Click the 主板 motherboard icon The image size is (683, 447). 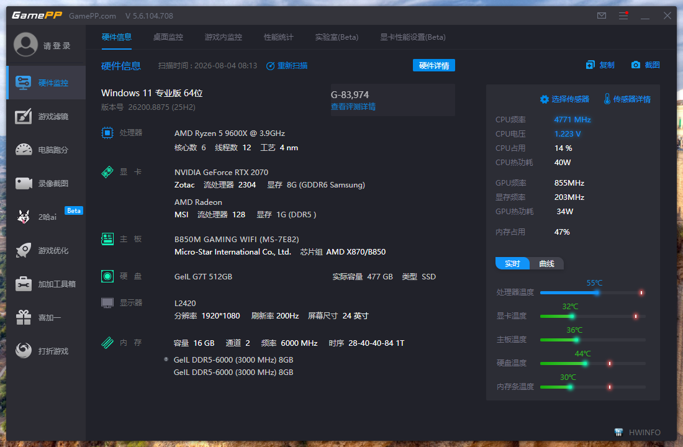pos(107,239)
